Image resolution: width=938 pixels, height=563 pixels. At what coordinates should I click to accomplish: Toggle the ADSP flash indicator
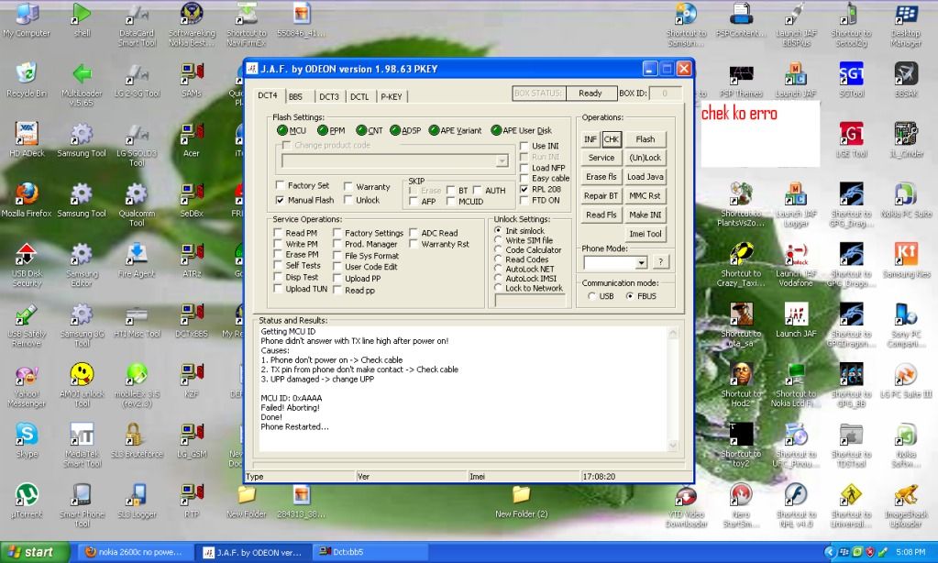pyautogui.click(x=395, y=130)
